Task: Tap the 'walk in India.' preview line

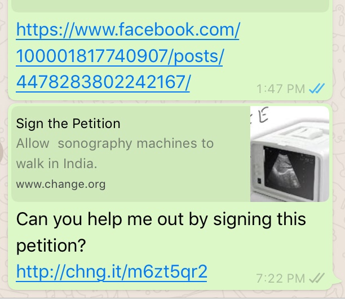Action: coord(56,164)
